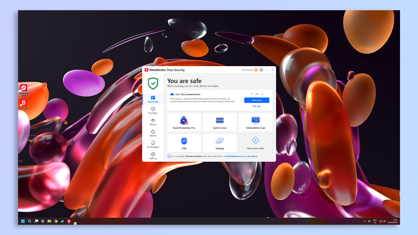Close the Bitdefender Total Security window

click(272, 70)
